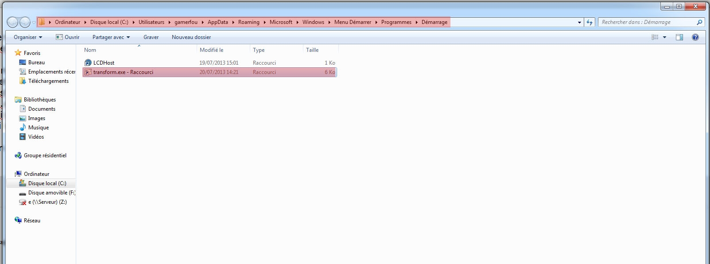Click the Ouvrir button
Viewport: 710px width, 264px height.
click(68, 37)
